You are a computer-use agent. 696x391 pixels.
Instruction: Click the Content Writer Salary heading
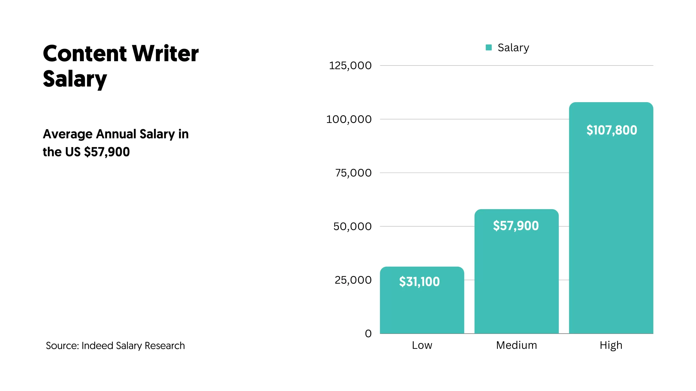120,66
